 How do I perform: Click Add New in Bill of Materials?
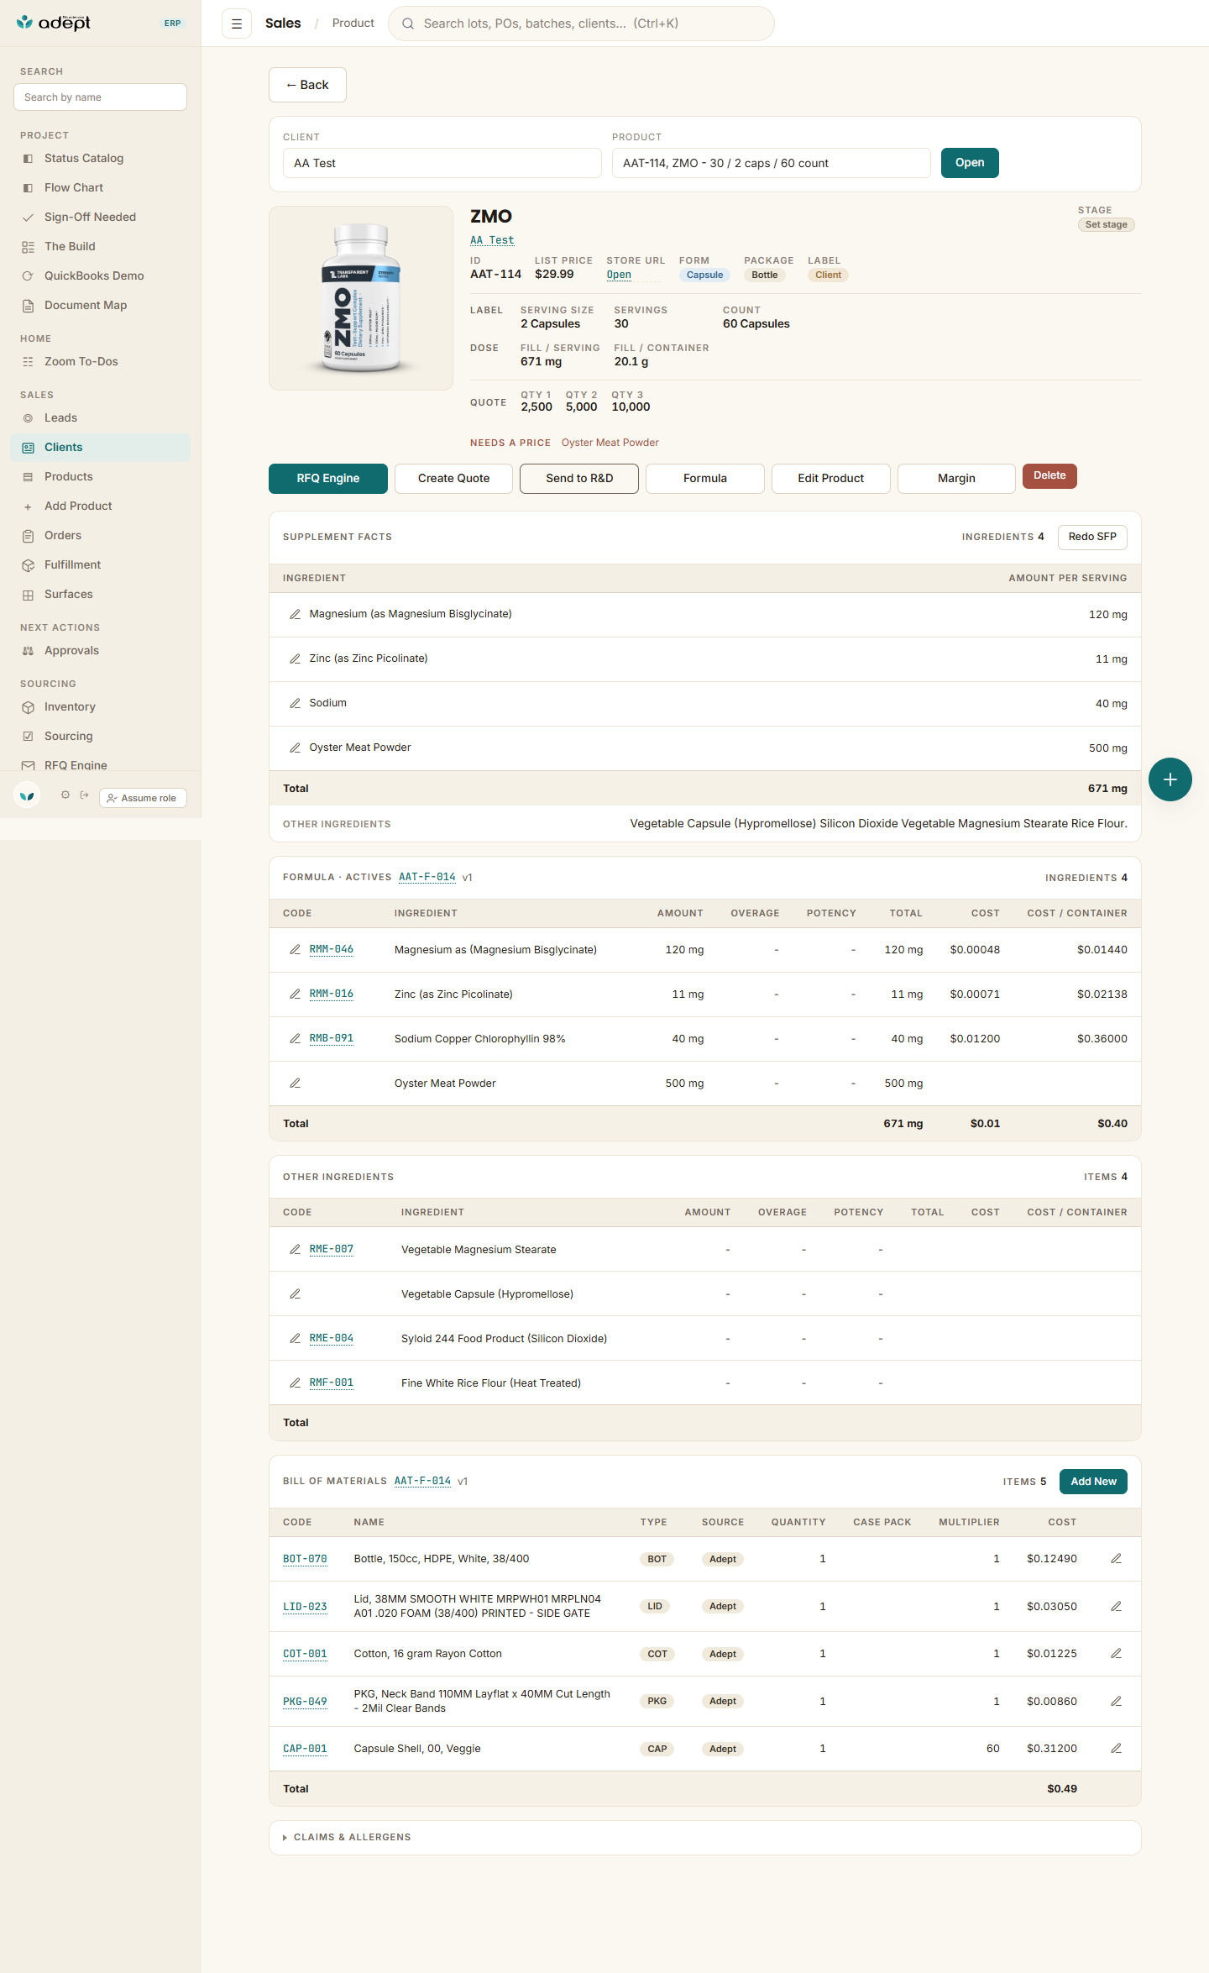click(x=1093, y=1482)
